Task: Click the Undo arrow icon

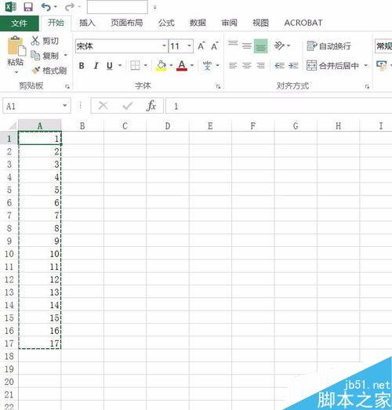Action: [x=45, y=7]
